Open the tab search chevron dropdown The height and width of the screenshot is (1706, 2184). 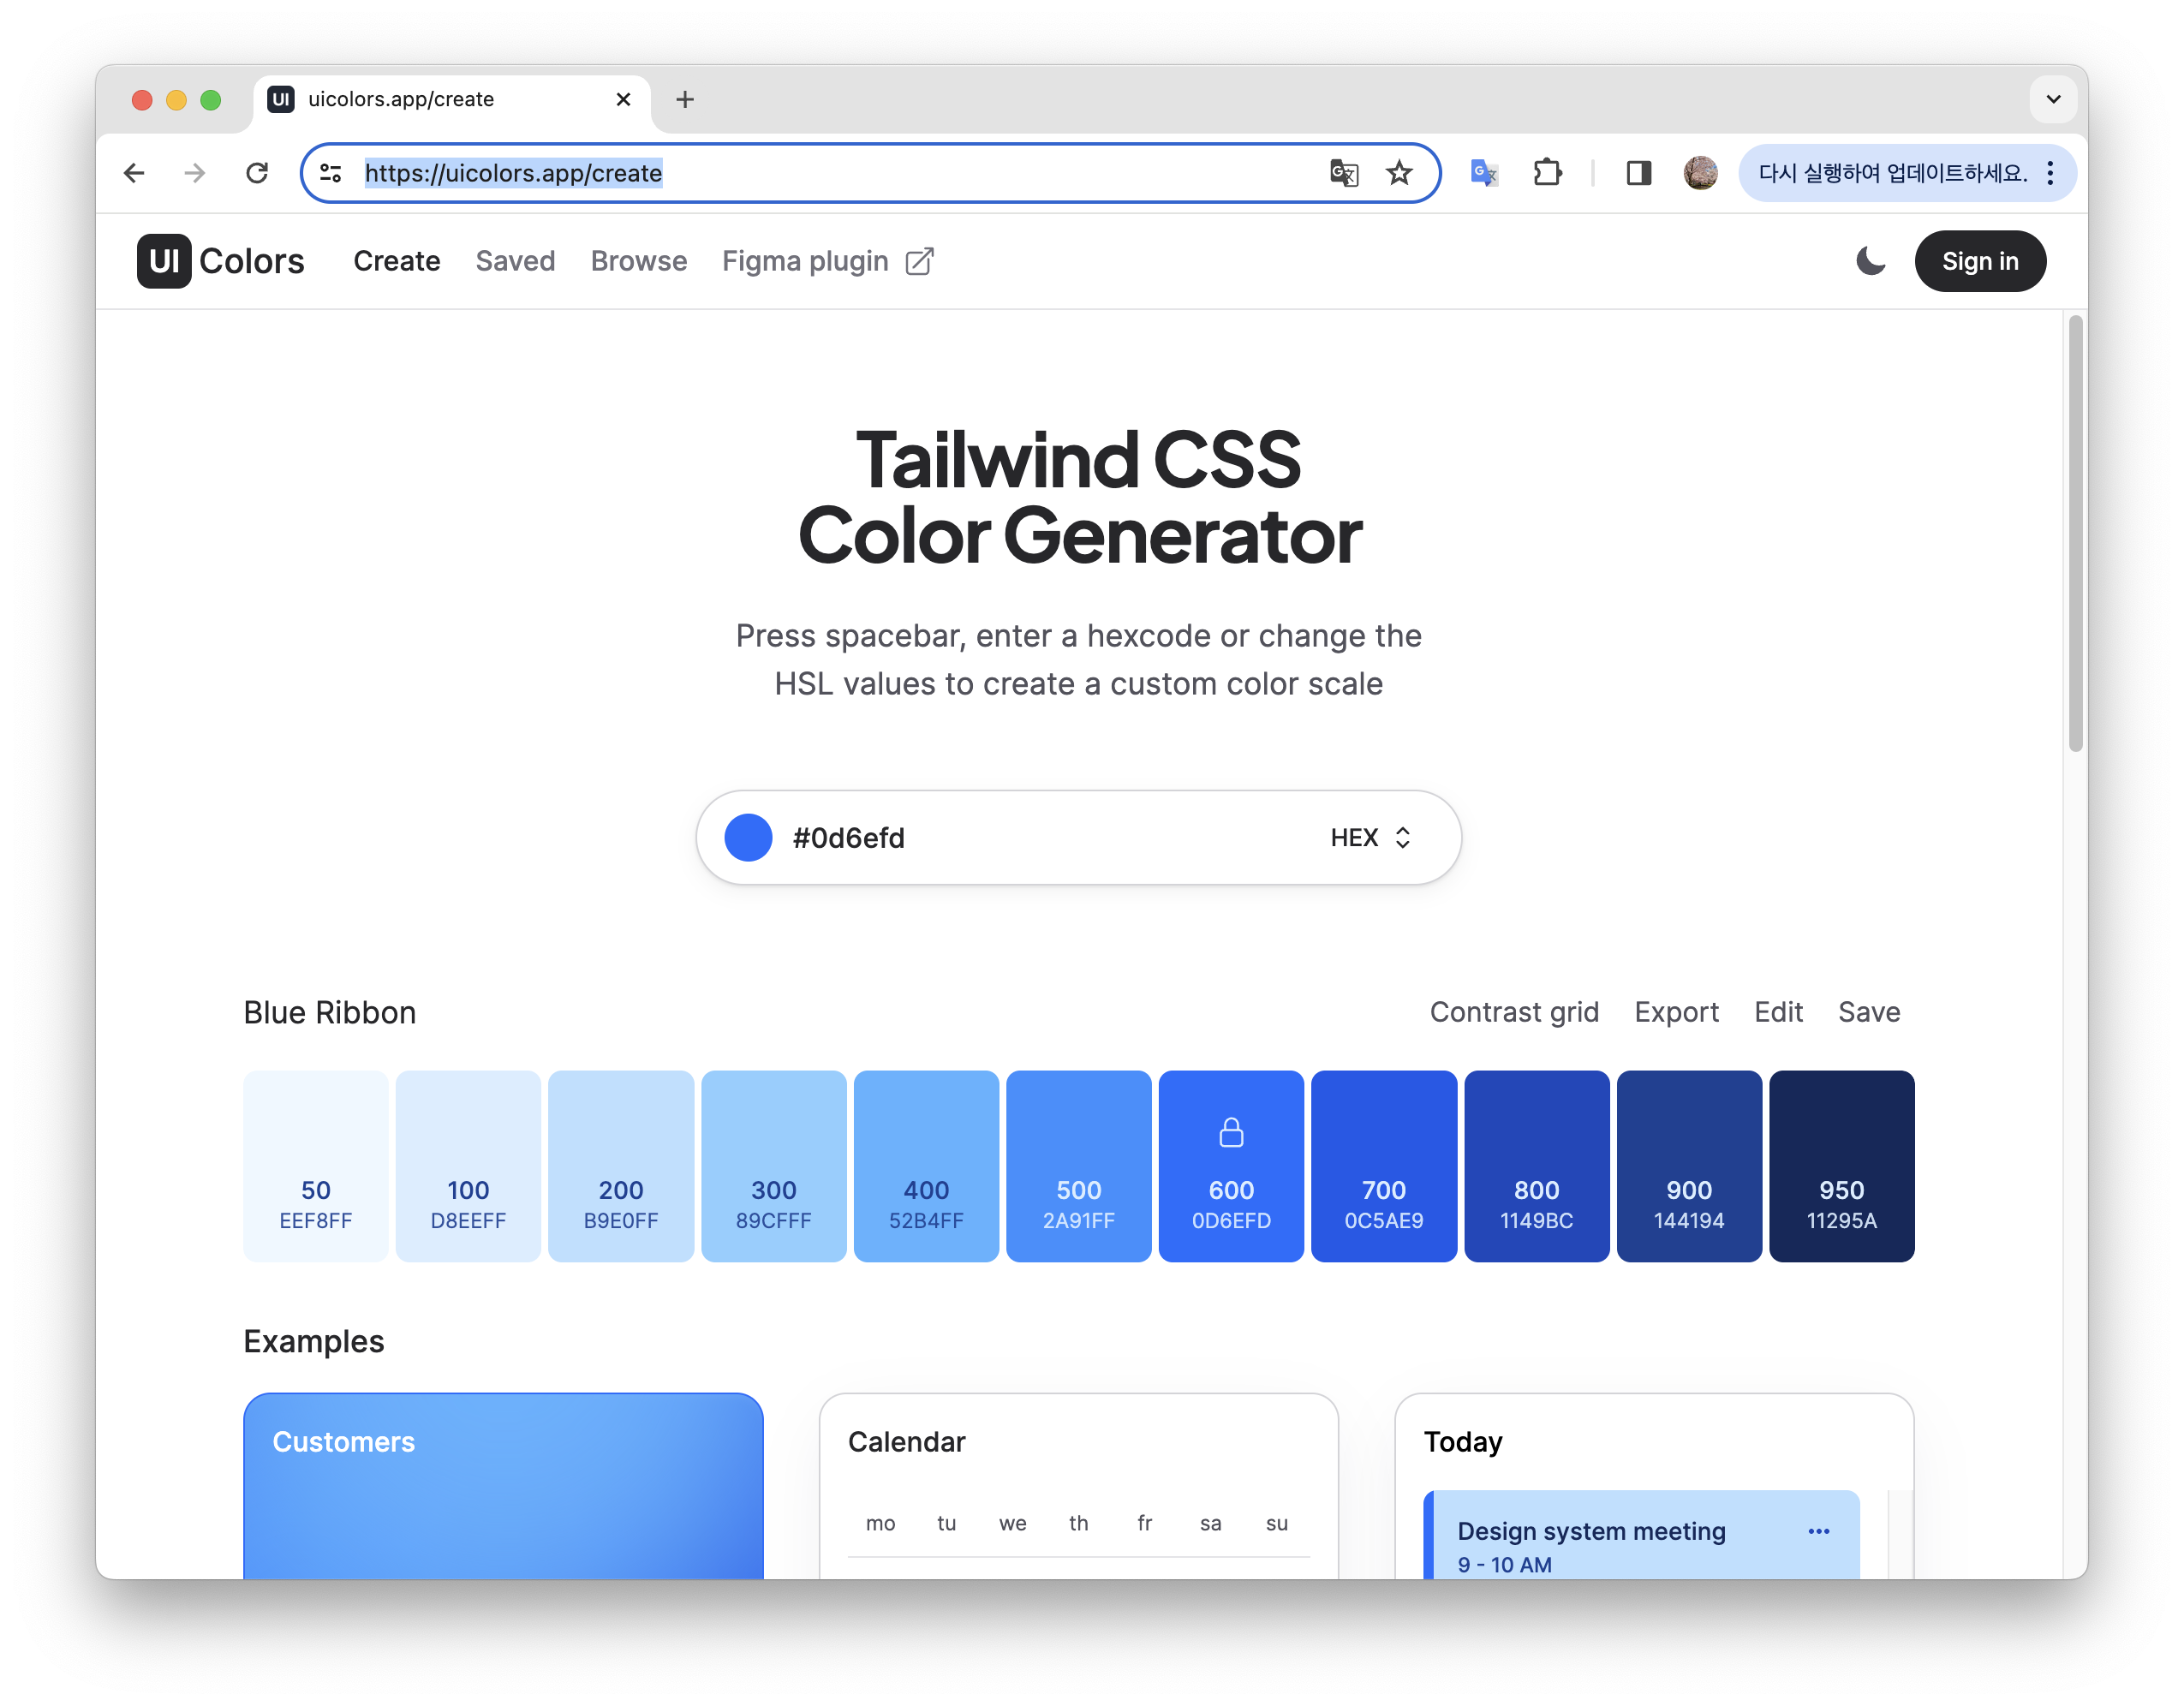[2053, 99]
